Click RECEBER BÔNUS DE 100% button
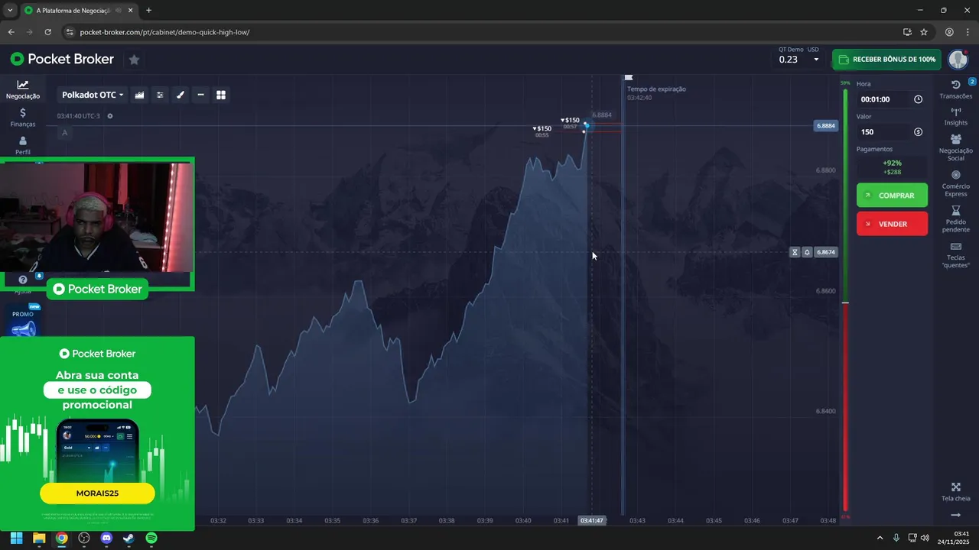 tap(887, 60)
